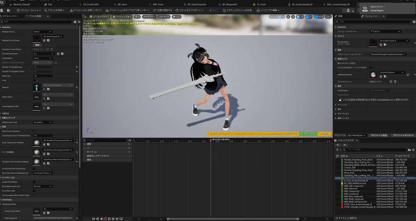Delete all Skeletal Mesh array elements
Image resolution: width=416 pixels, height=221 pixels.
395,82
